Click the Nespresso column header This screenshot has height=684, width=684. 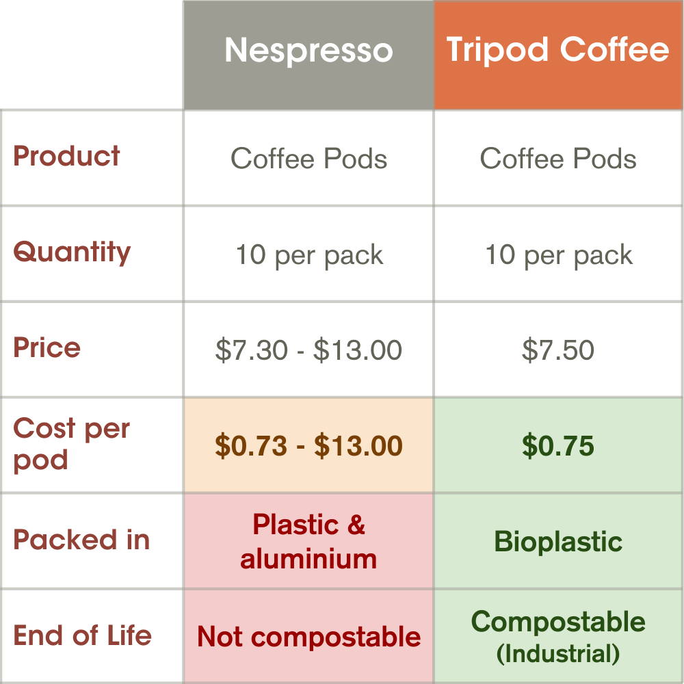pyautogui.click(x=308, y=51)
